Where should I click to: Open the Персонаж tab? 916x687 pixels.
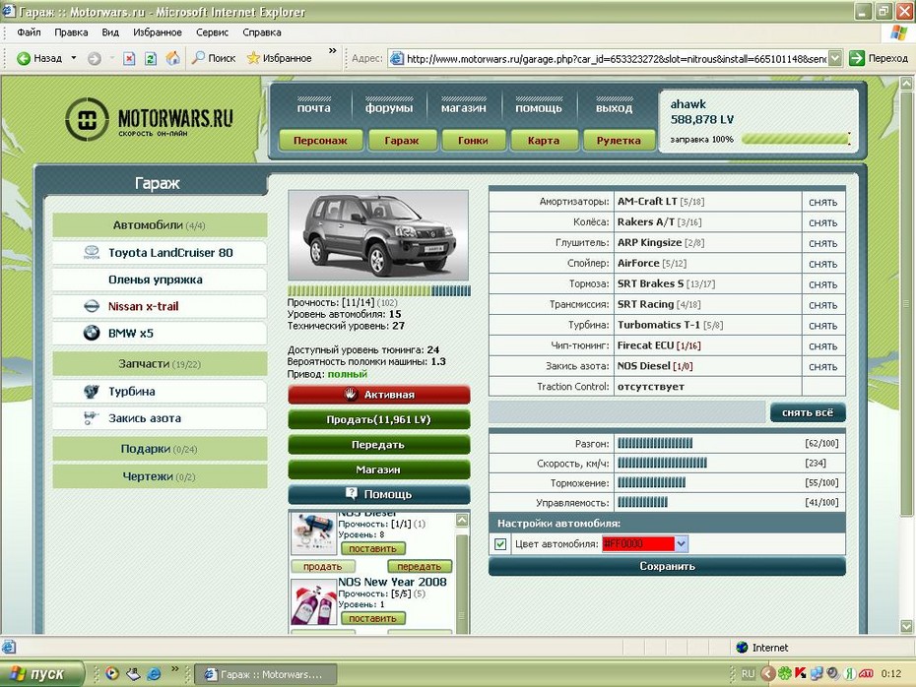pyautogui.click(x=320, y=141)
